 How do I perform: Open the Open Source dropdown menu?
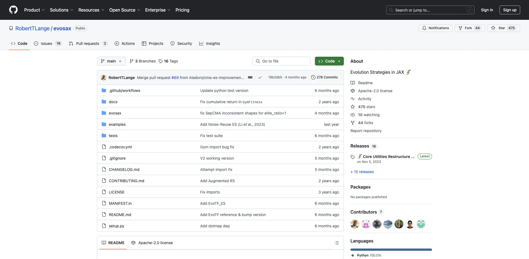click(125, 10)
